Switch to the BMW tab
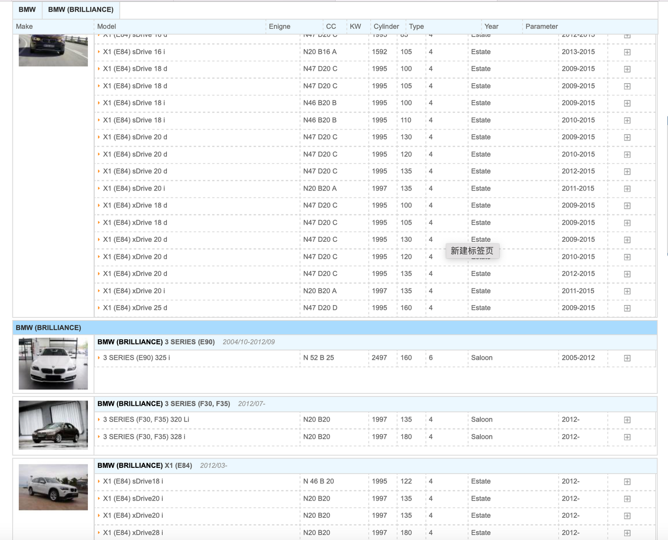This screenshot has width=668, height=540. click(x=27, y=10)
